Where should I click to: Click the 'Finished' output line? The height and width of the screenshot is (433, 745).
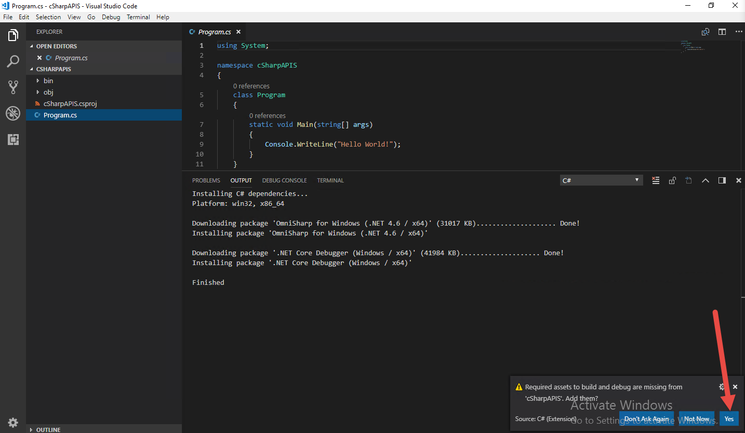[x=208, y=282]
